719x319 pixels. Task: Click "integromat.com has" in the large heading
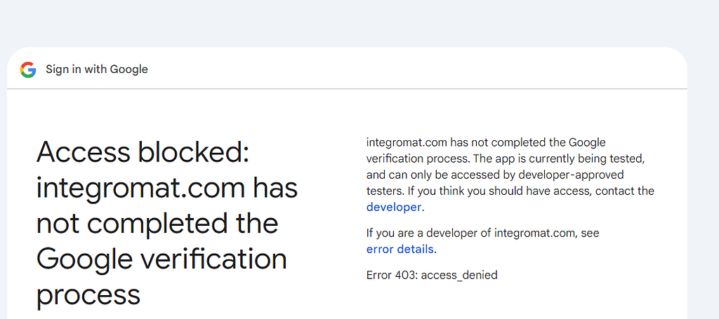[167, 188]
